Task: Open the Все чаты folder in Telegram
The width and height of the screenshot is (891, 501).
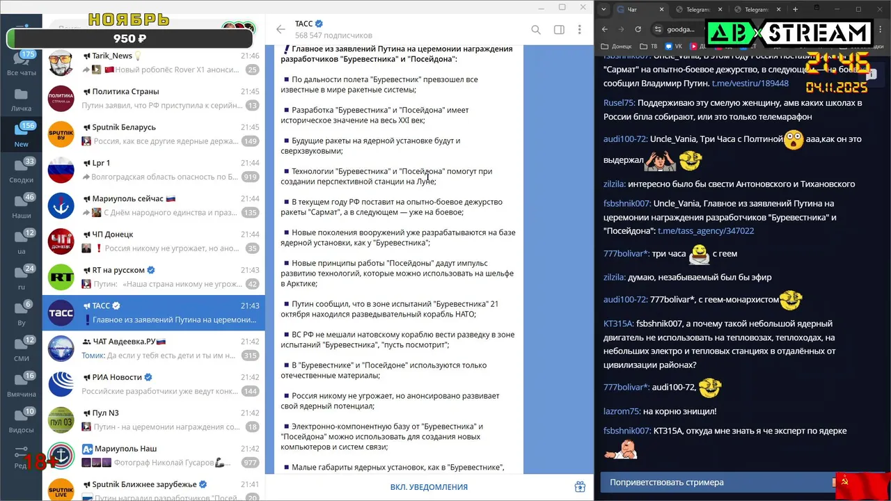Action: point(21,64)
